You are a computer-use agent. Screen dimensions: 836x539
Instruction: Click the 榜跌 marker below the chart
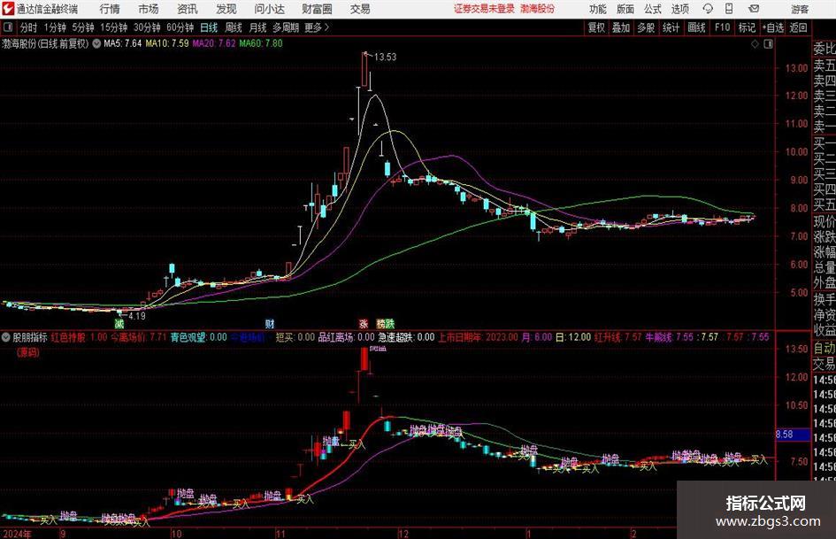point(386,324)
